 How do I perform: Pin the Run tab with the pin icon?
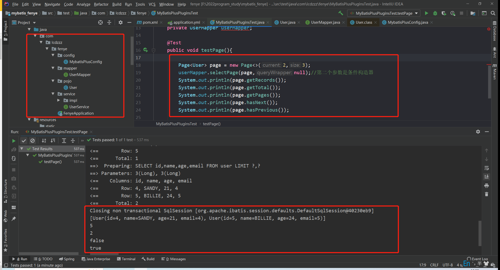point(14,219)
